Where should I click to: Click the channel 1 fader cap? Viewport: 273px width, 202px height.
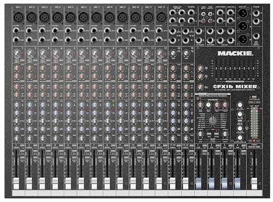coord(16,183)
